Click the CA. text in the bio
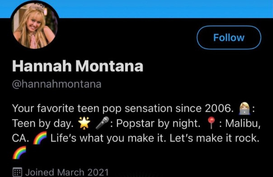273x177 pixels. coord(20,139)
